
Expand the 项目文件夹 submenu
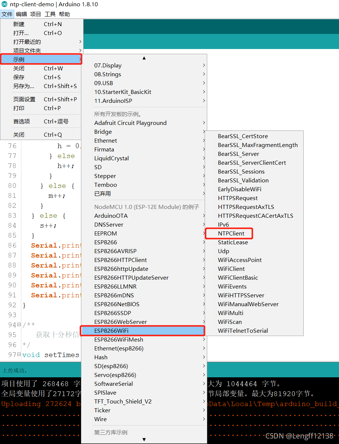coord(42,50)
